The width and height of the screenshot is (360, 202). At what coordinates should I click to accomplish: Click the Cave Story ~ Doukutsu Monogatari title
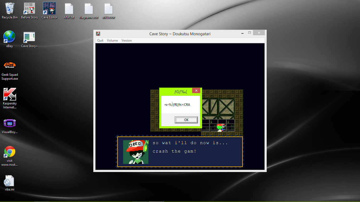180,34
